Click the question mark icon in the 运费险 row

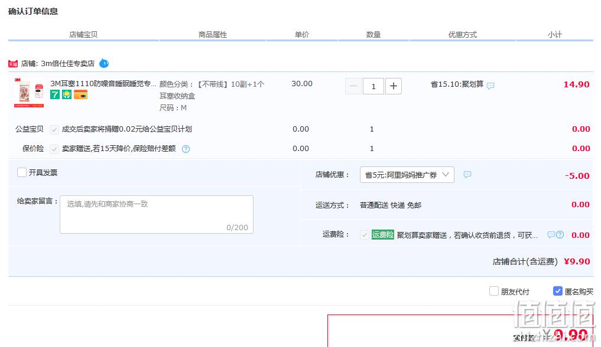[560, 234]
